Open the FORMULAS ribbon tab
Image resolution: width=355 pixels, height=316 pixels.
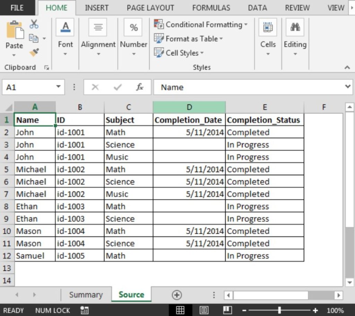pos(211,8)
